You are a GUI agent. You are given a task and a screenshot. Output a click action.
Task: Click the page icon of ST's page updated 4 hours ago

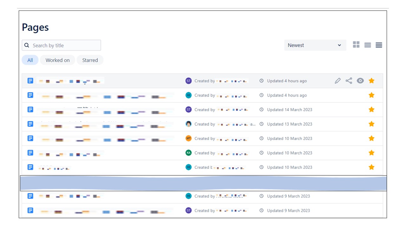30,81
